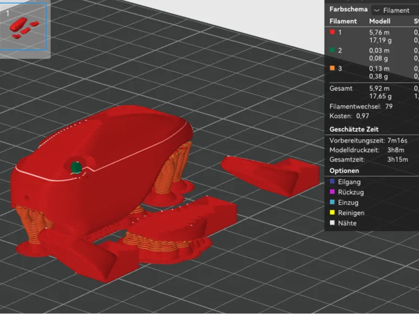Image resolution: width=419 pixels, height=314 pixels.
Task: Click the green eye on the frog model
Action: (76, 167)
